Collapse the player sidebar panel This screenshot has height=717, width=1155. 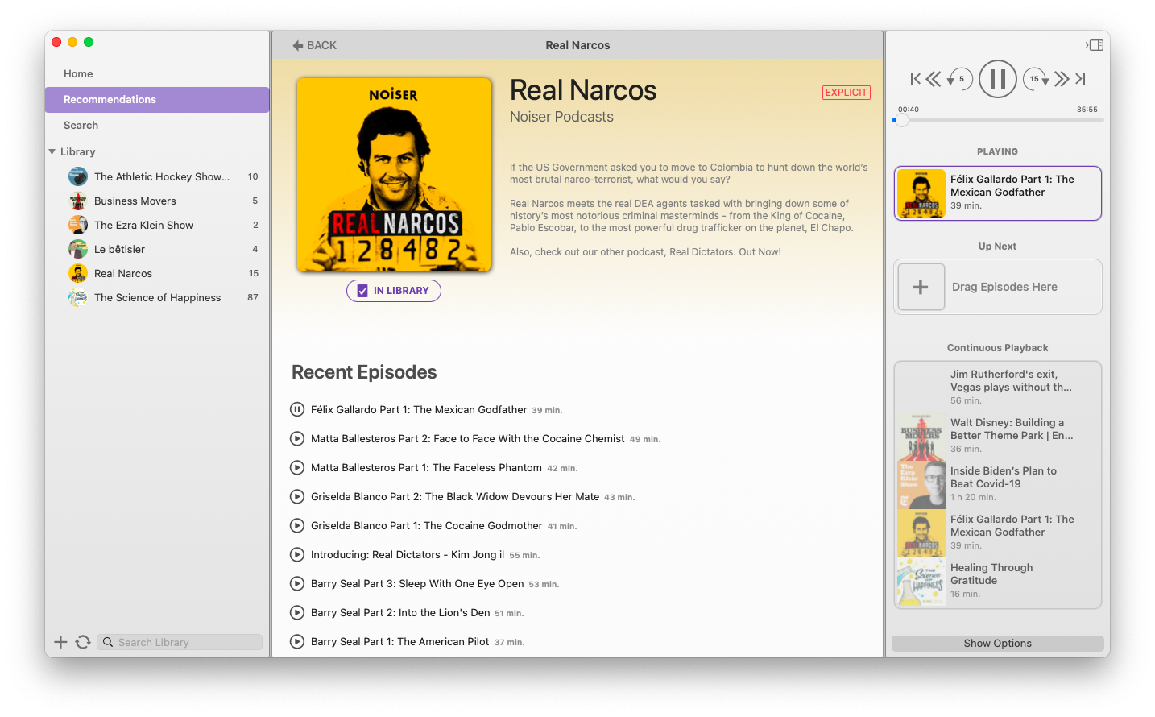click(x=1094, y=45)
